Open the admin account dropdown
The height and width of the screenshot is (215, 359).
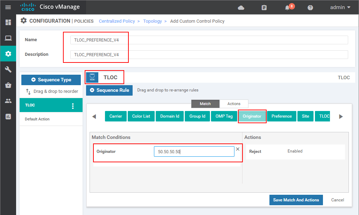click(338, 7)
